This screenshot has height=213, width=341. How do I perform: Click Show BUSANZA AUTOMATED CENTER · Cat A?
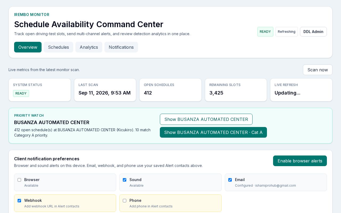pyautogui.click(x=213, y=132)
